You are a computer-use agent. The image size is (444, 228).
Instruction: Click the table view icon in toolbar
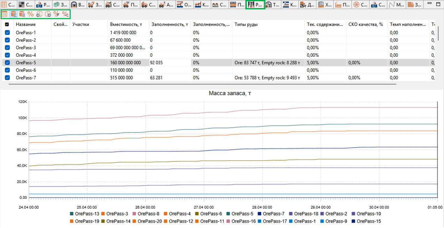[x=5, y=14]
